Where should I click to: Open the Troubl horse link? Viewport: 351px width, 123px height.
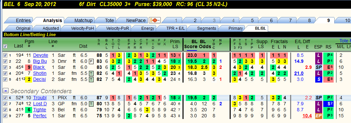tap(40, 98)
